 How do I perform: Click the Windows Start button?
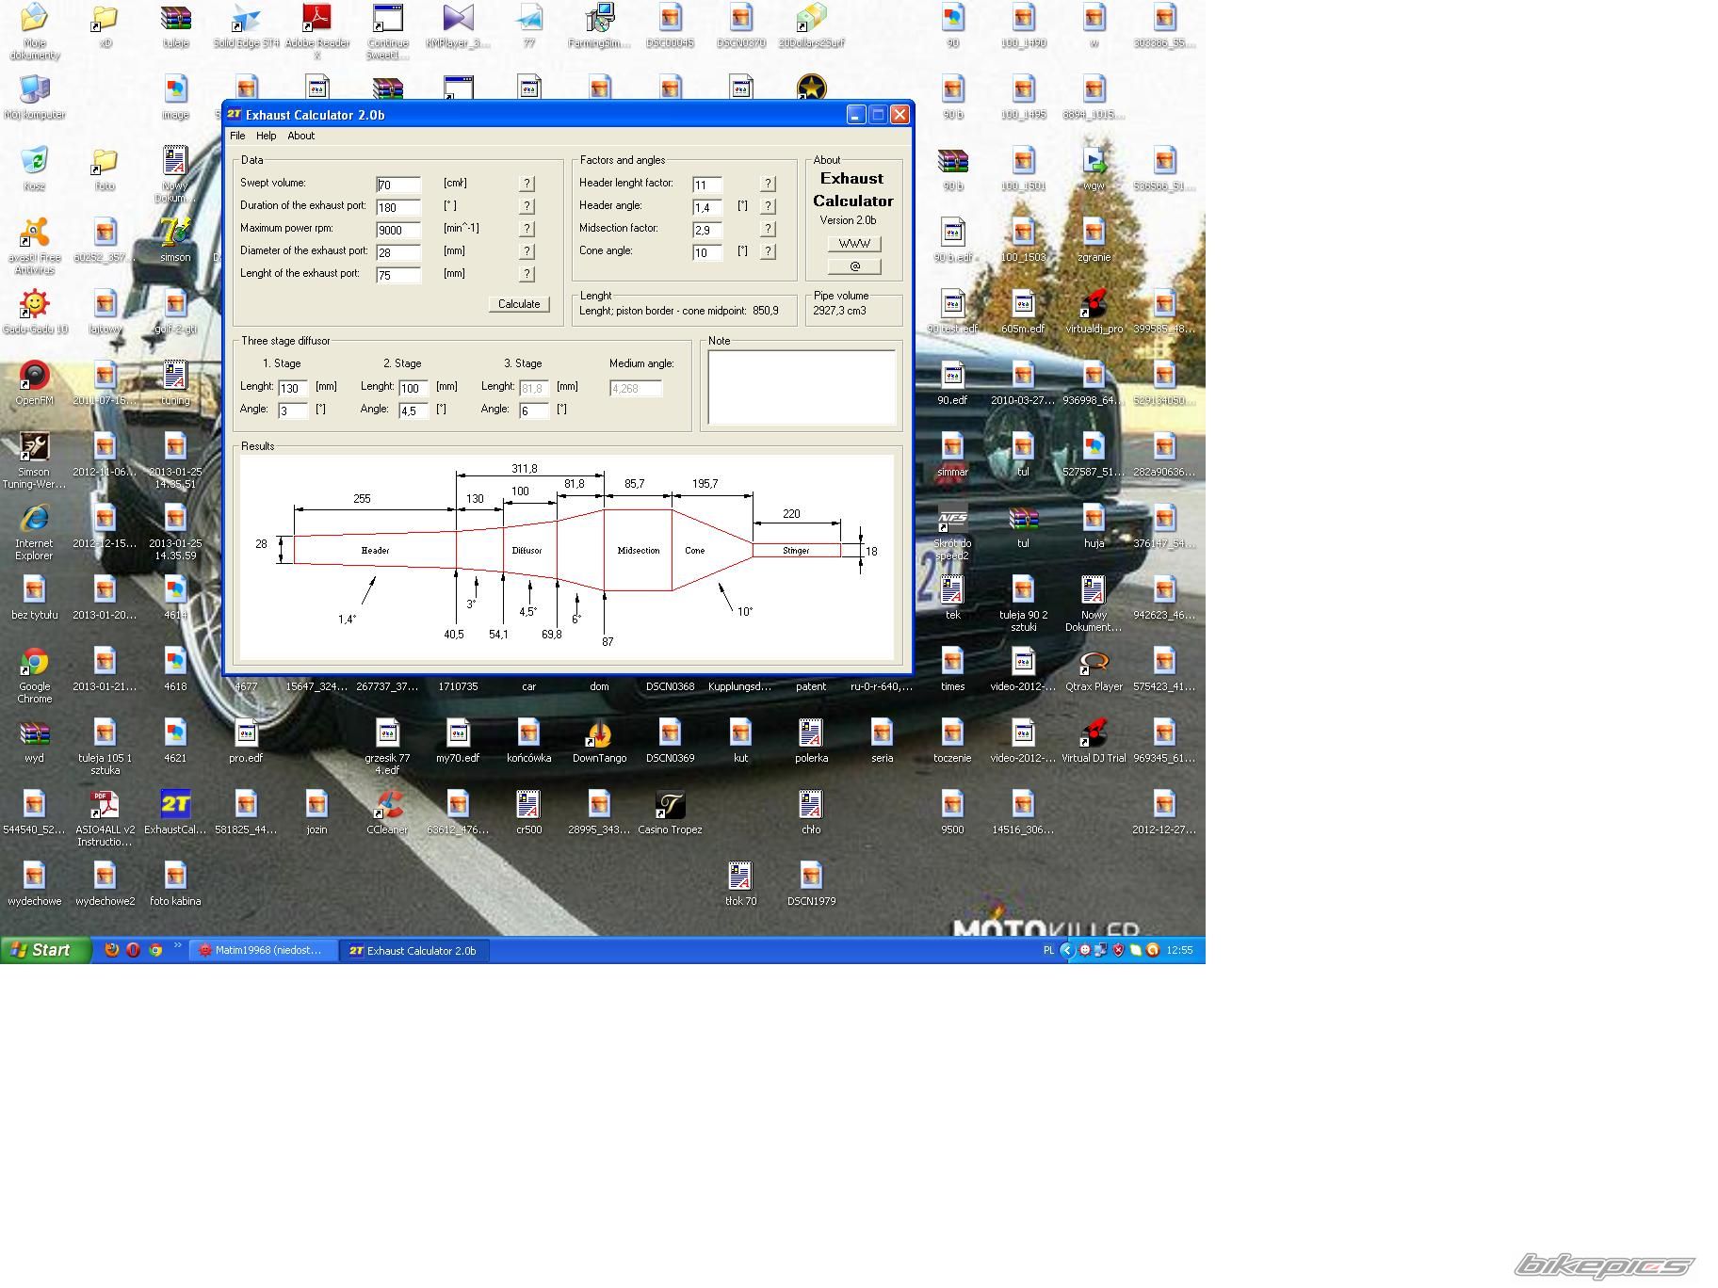45,950
